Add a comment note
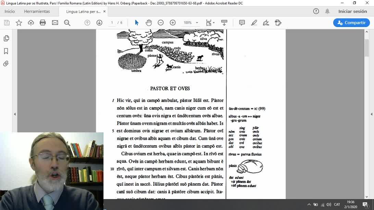 pos(242,23)
